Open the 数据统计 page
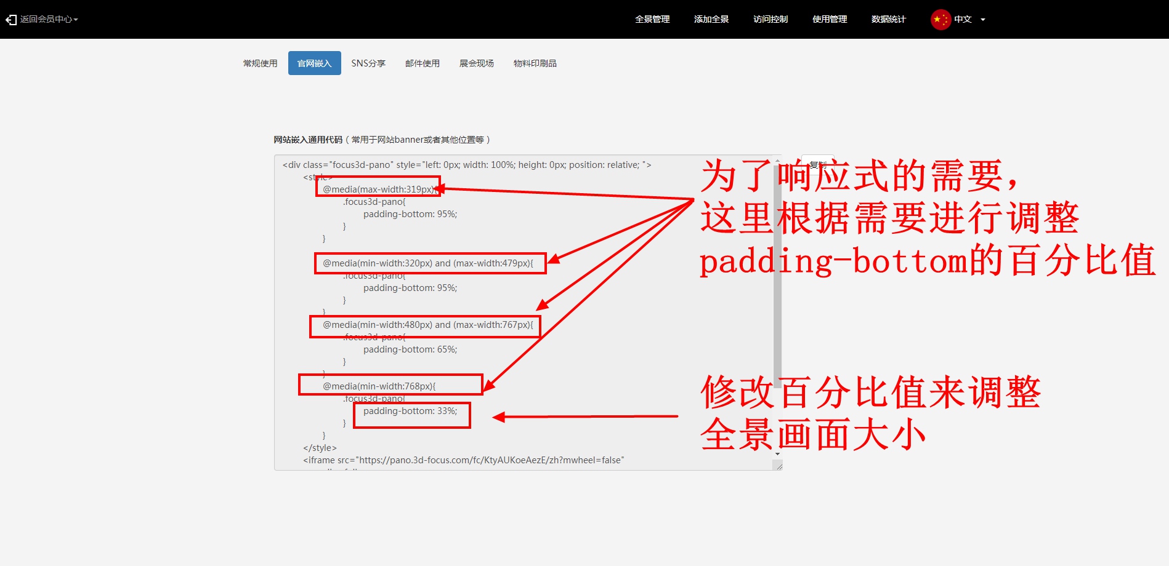 (x=889, y=20)
